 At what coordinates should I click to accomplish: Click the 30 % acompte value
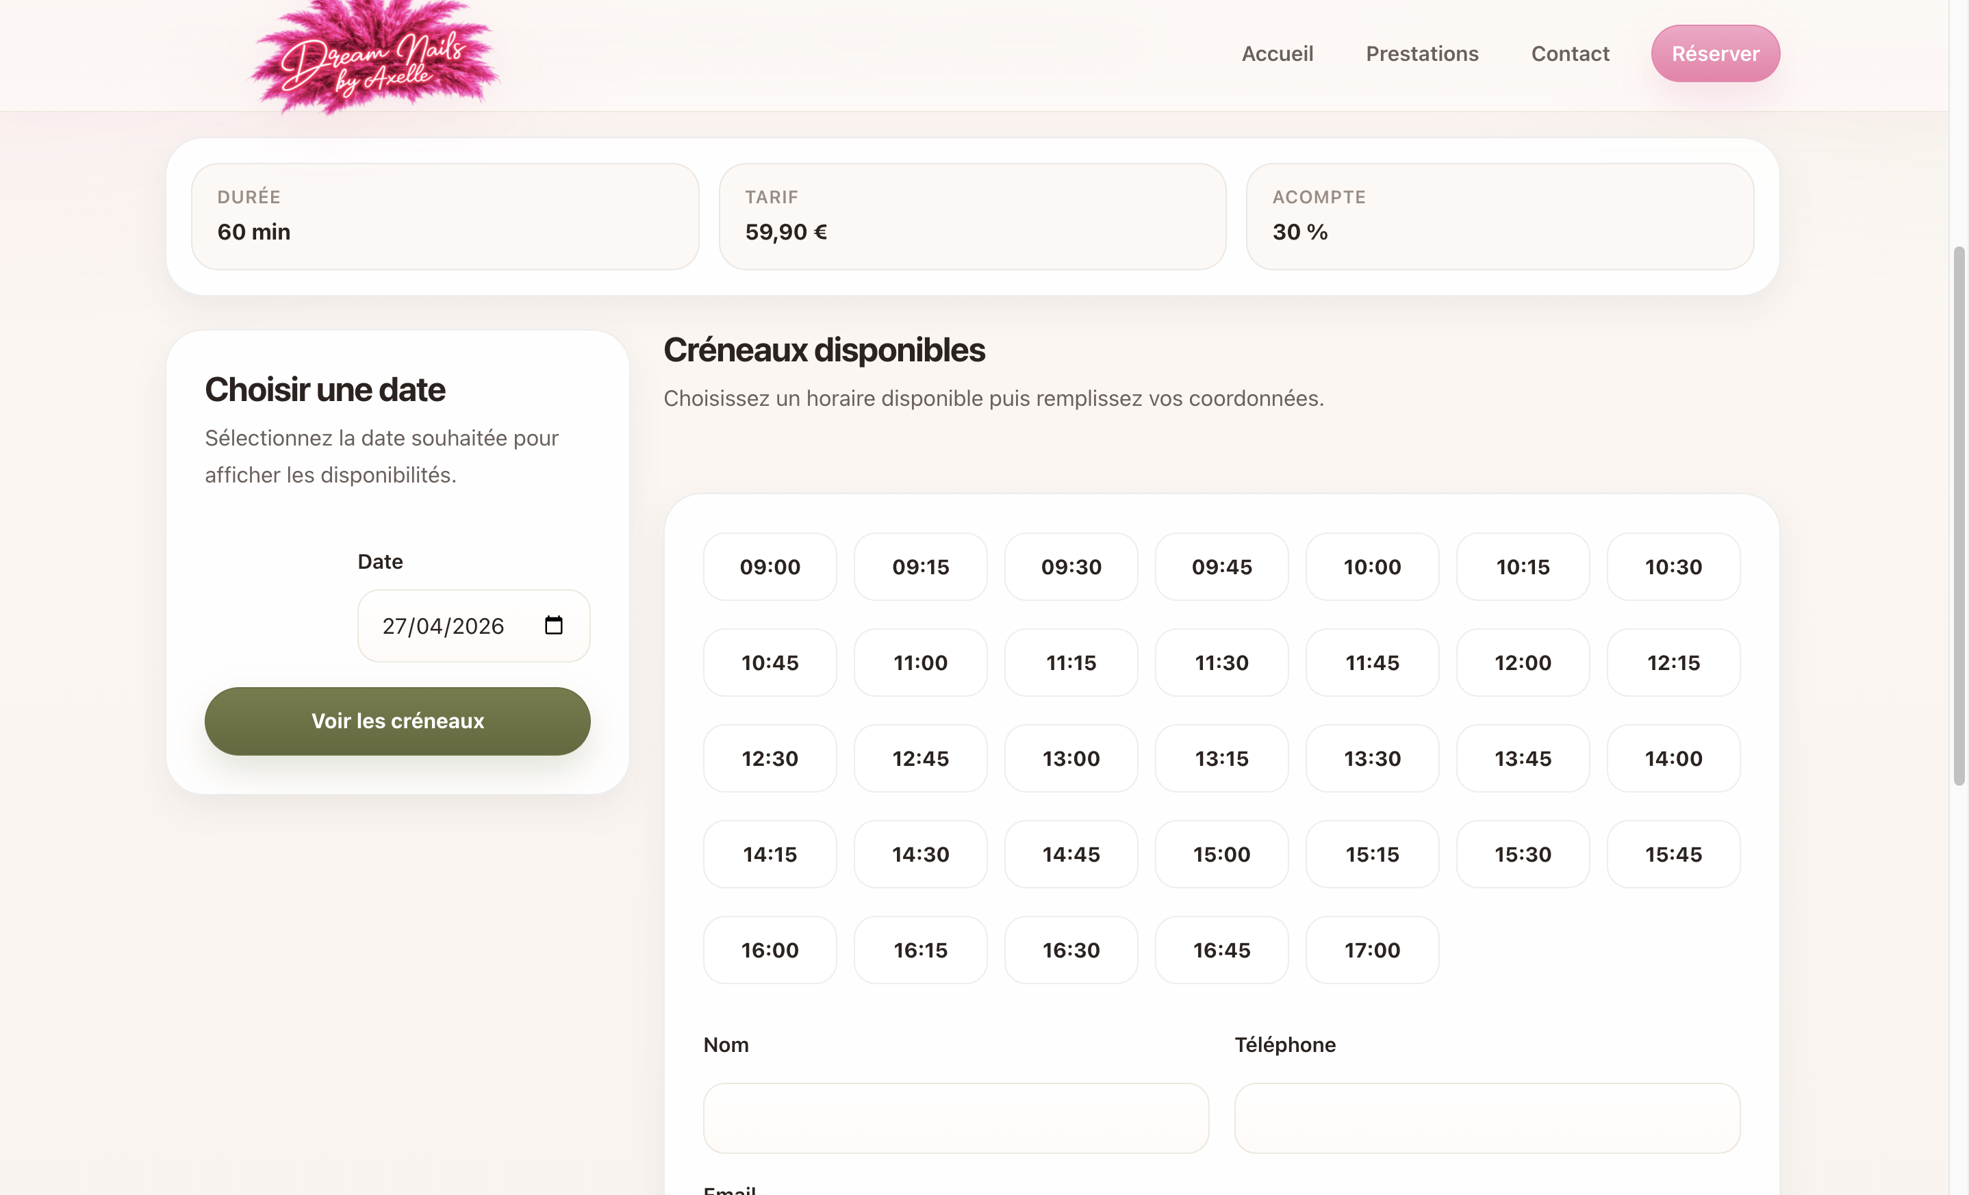pos(1299,231)
